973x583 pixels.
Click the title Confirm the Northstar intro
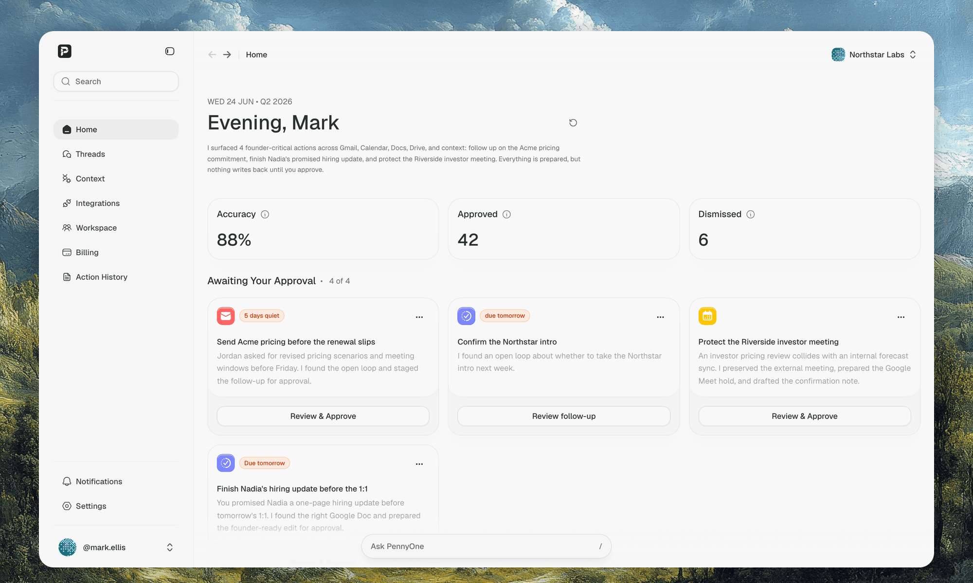tap(507, 342)
